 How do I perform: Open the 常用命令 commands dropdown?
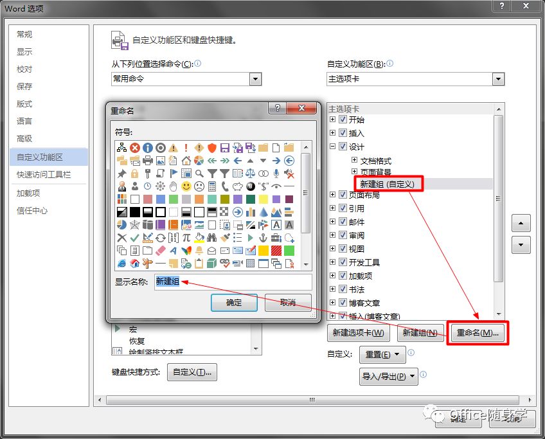[255, 79]
